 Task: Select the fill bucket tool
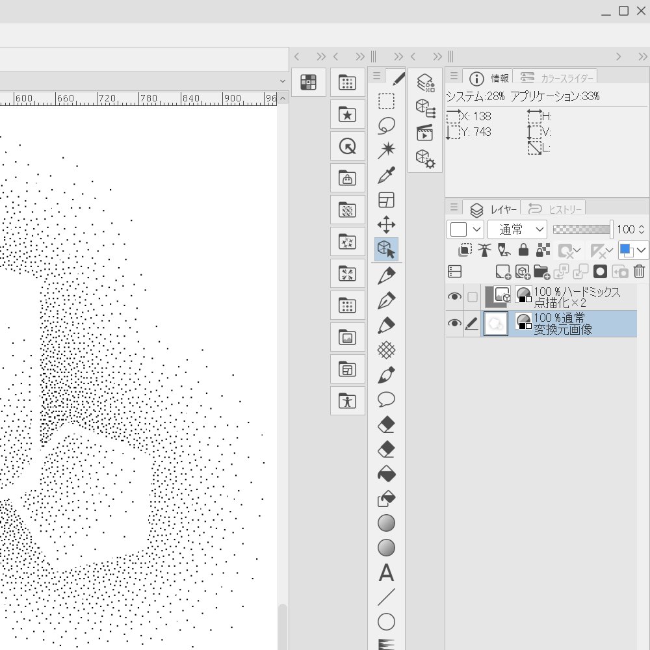point(386,474)
